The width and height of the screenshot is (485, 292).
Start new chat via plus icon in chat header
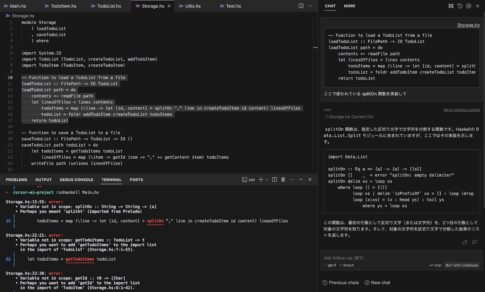(x=469, y=6)
